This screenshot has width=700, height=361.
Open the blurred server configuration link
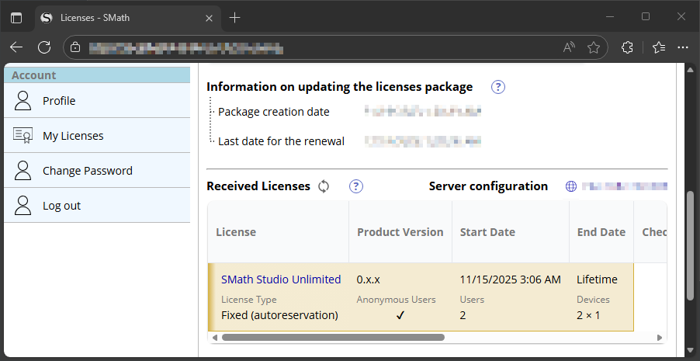coord(625,186)
